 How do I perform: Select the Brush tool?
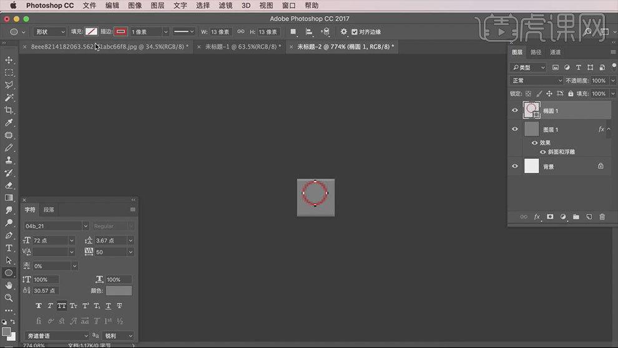coord(9,148)
